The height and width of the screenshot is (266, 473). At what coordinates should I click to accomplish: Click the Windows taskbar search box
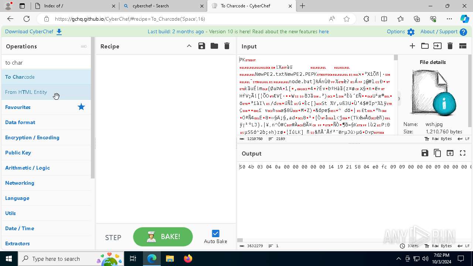point(71,259)
